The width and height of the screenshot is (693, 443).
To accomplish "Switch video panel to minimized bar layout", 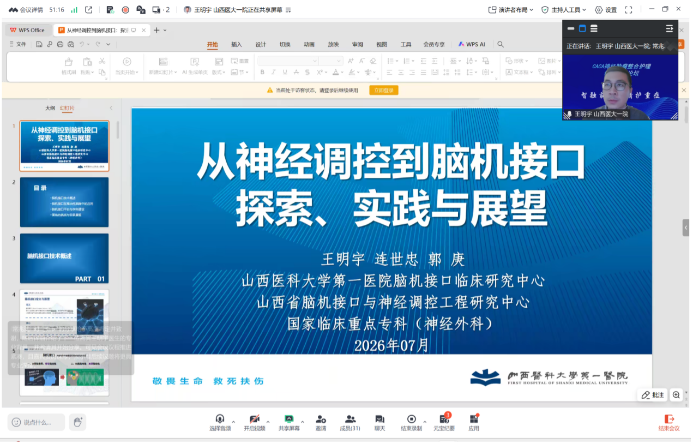I will click(x=571, y=28).
